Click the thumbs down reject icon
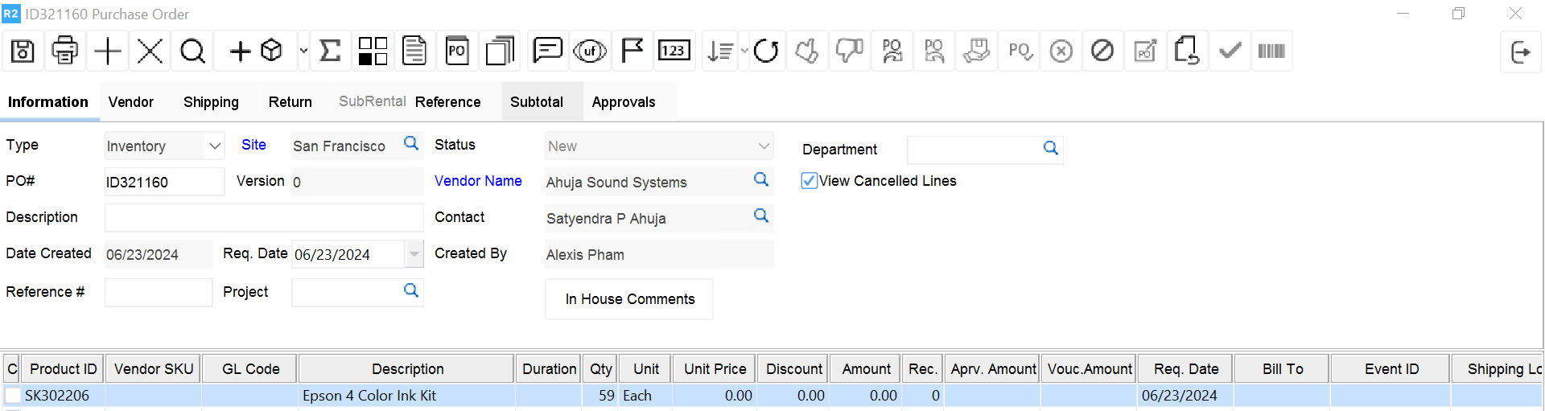The width and height of the screenshot is (1545, 411). 849,51
